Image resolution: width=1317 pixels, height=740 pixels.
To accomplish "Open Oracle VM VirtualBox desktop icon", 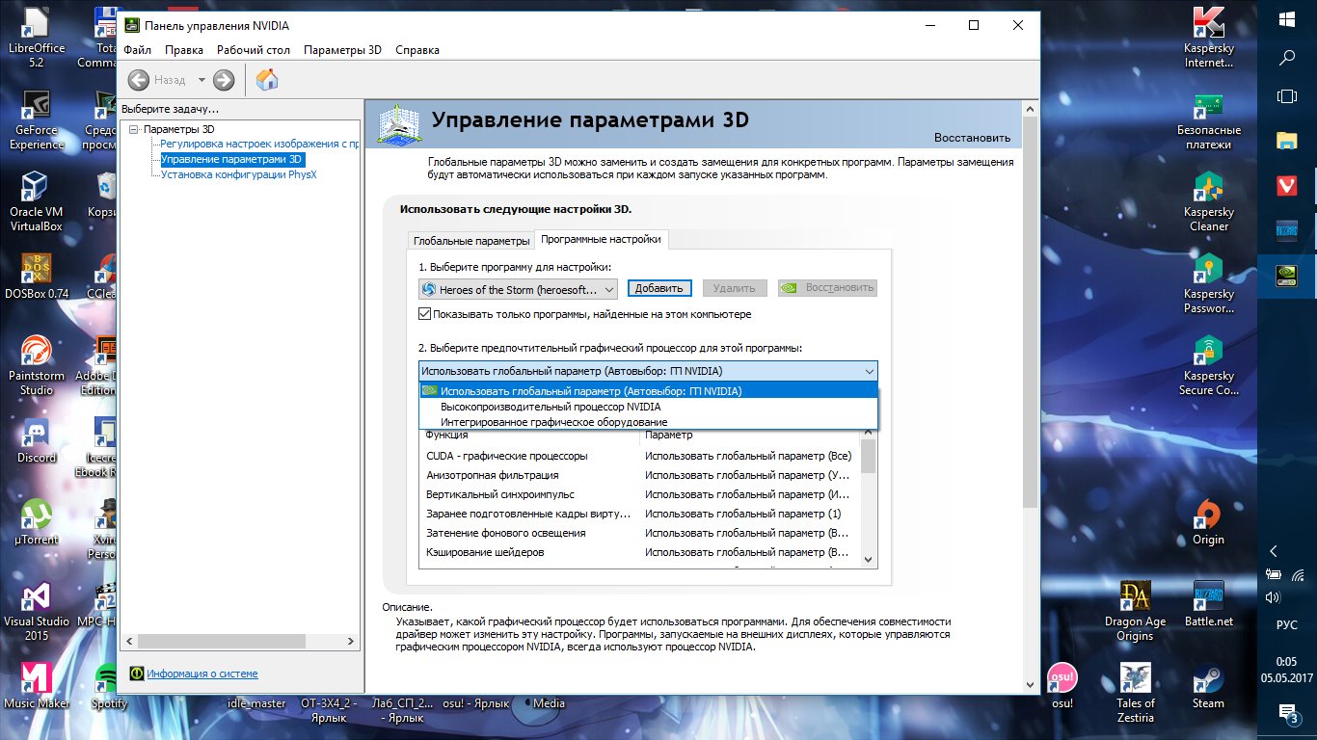I will point(37,202).
